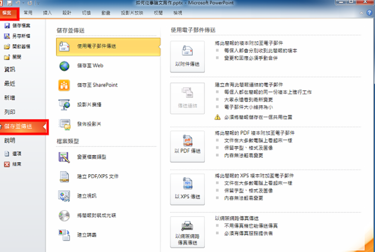Click heading 使用電子郵件傳送 in right pane
Image resolution: width=375 pixels, height=252 pixels.
[x=193, y=30]
